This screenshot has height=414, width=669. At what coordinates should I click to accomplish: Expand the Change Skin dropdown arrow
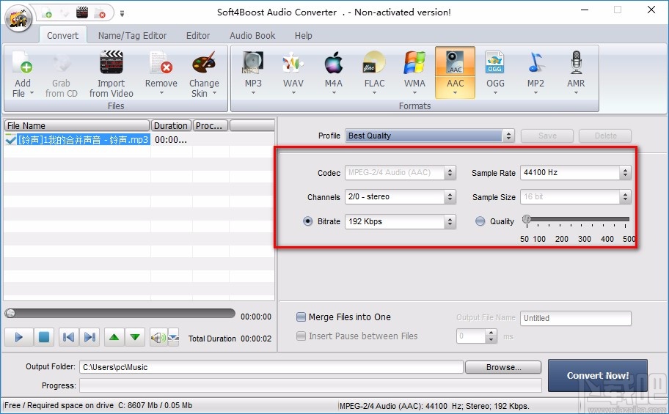[215, 93]
